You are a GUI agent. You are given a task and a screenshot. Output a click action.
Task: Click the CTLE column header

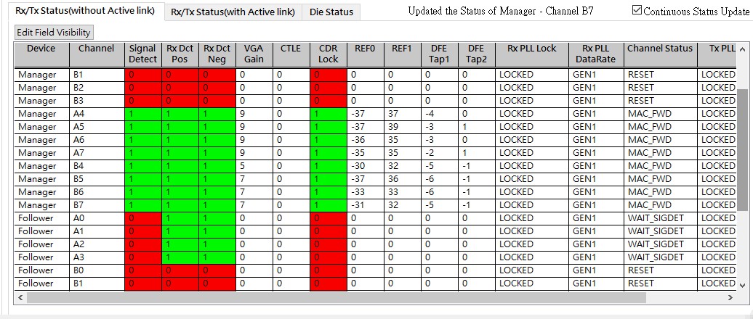(x=291, y=54)
